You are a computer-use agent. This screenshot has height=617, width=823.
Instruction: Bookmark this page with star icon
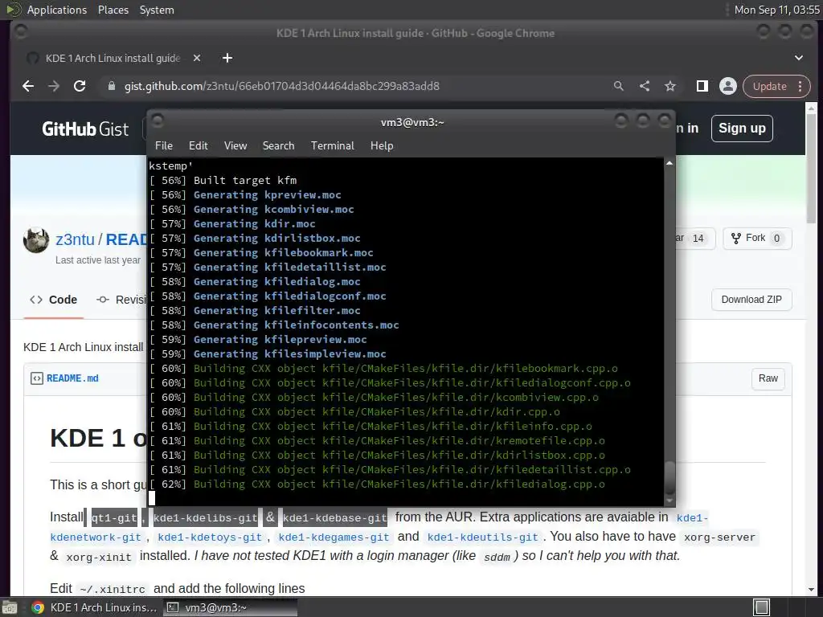[670, 86]
